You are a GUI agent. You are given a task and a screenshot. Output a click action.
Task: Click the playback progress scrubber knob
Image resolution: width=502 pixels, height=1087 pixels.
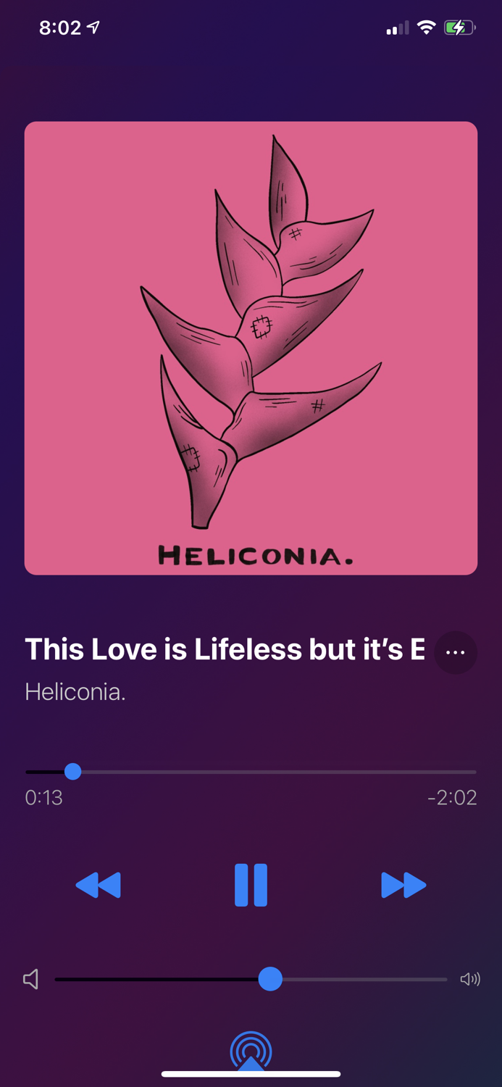(72, 772)
